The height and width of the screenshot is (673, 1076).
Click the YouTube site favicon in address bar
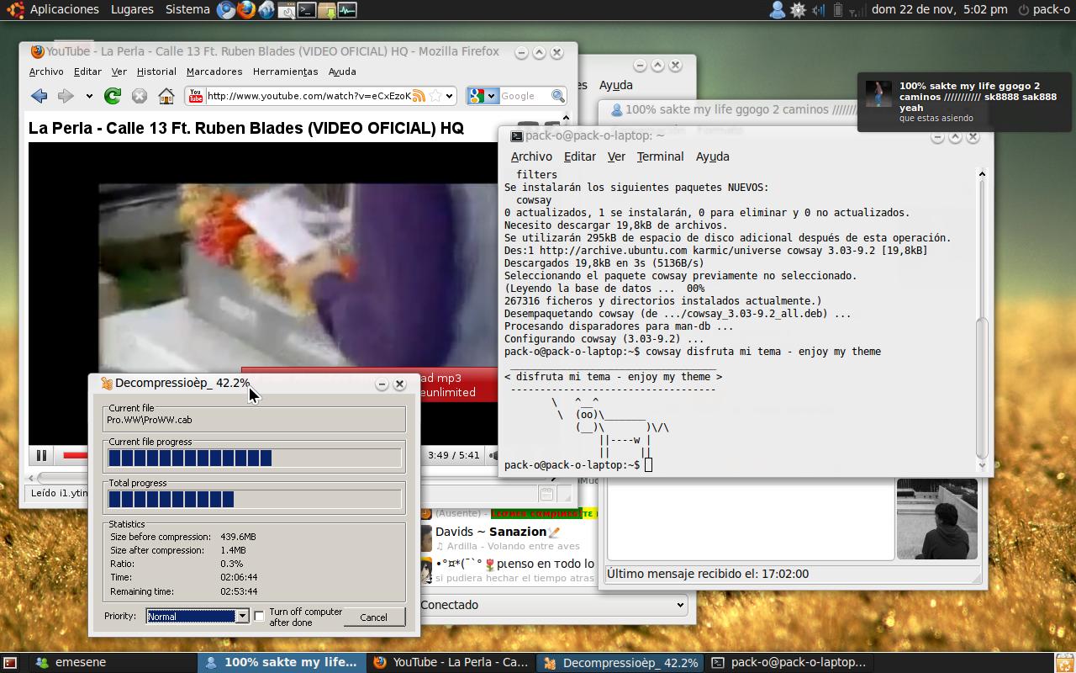tap(195, 96)
